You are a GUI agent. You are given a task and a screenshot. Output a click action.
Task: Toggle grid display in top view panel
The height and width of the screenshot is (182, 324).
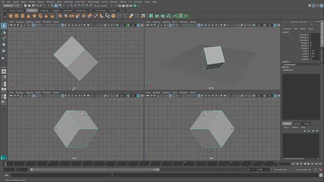33,25
